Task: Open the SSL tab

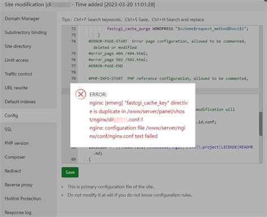Action: pyautogui.click(x=8, y=129)
